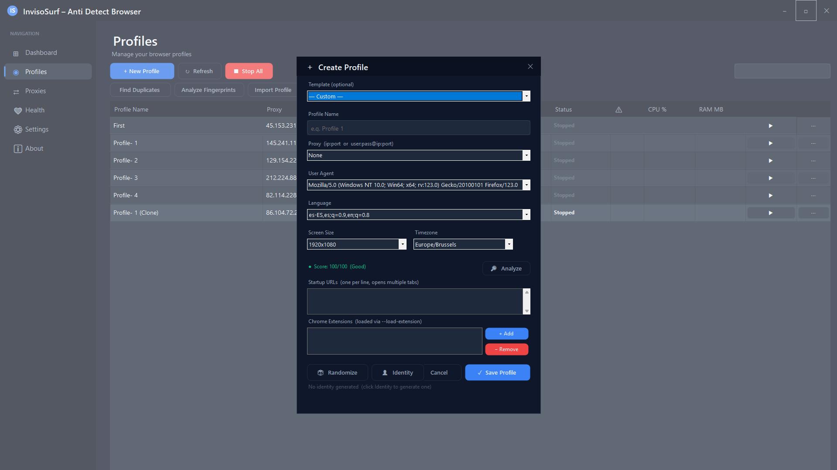Click the search field above the table
This screenshot has height=470, width=837.
[782, 71]
